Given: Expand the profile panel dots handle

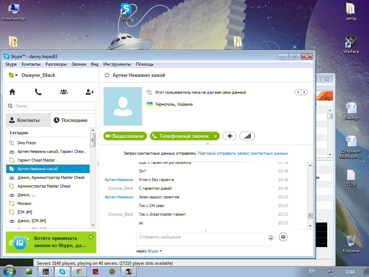Looking at the screenshot, I should pos(207,144).
